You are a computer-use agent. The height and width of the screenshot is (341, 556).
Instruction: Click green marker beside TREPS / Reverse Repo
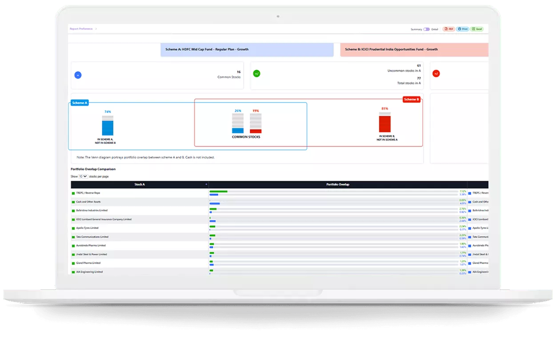pos(73,193)
